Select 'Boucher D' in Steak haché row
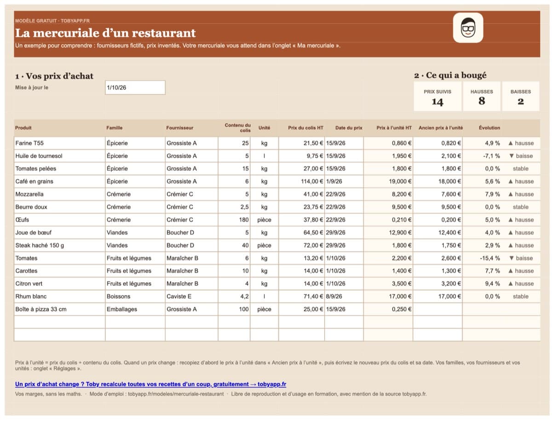Viewport: 552px width, 428px height. click(191, 245)
